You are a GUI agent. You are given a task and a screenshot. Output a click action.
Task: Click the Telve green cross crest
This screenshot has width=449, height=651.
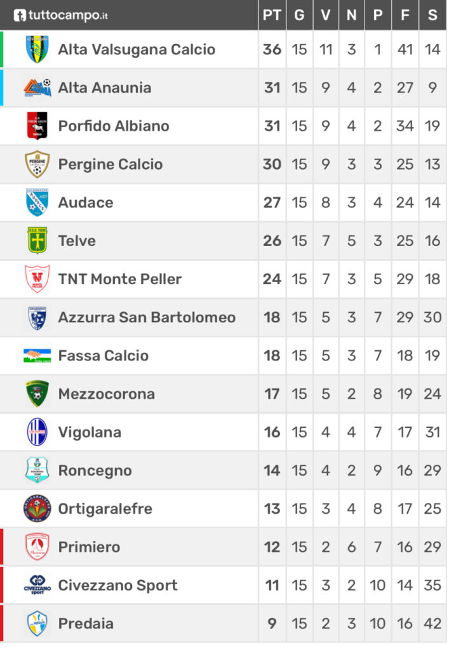[x=37, y=241]
